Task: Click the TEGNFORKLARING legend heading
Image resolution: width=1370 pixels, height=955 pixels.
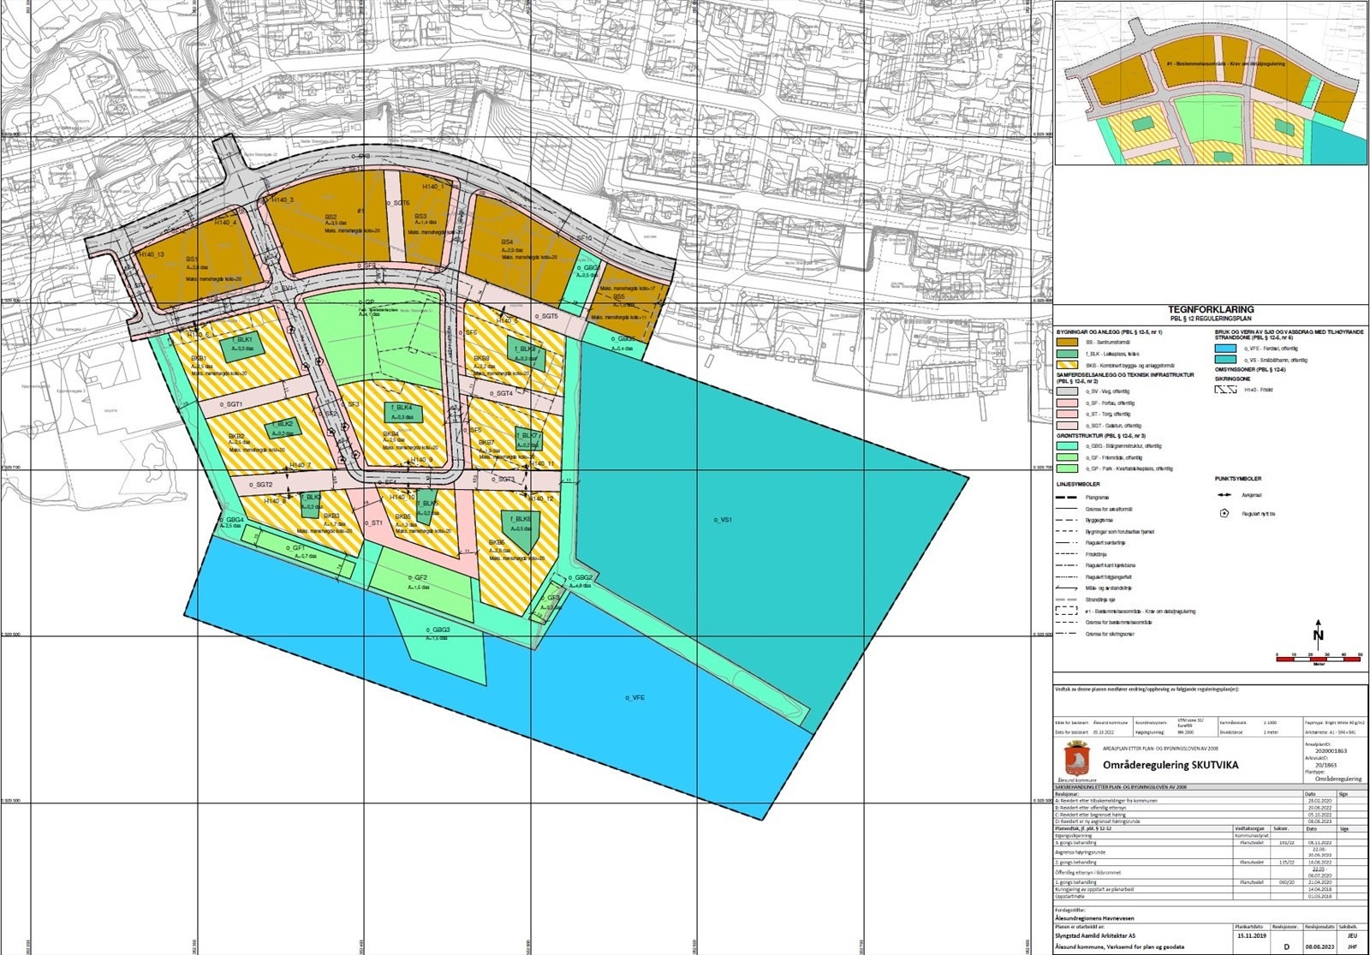Action: 1210,309
